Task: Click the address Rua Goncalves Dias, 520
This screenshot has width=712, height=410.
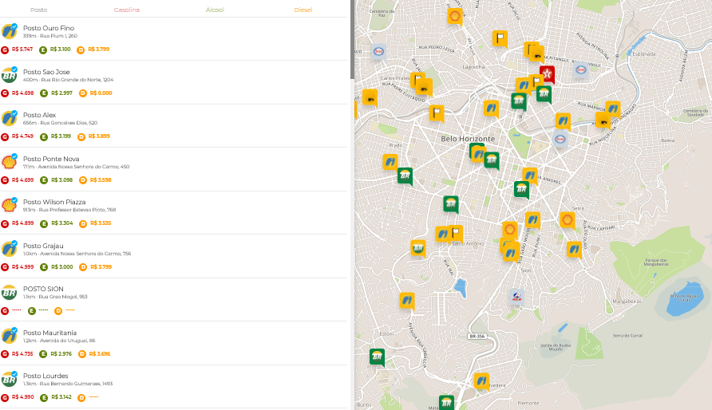Action: pos(69,123)
